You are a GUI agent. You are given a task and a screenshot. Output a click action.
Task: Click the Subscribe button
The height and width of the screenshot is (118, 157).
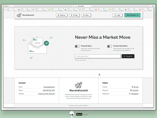point(128,56)
